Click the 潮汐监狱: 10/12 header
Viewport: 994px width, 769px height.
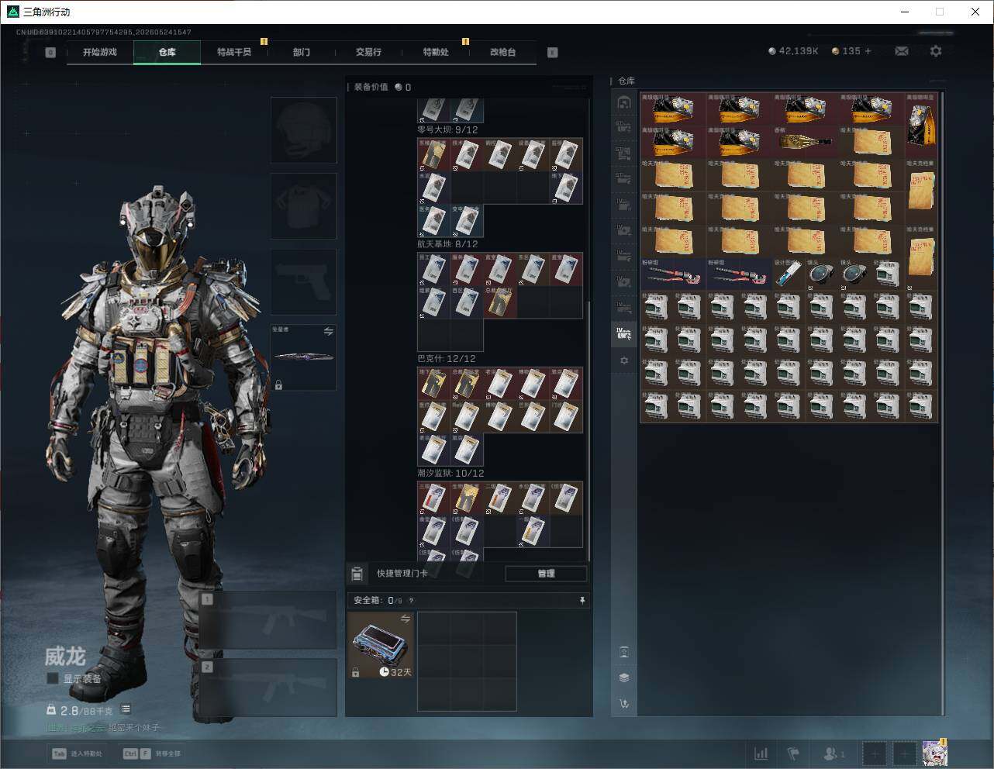pyautogui.click(x=450, y=473)
